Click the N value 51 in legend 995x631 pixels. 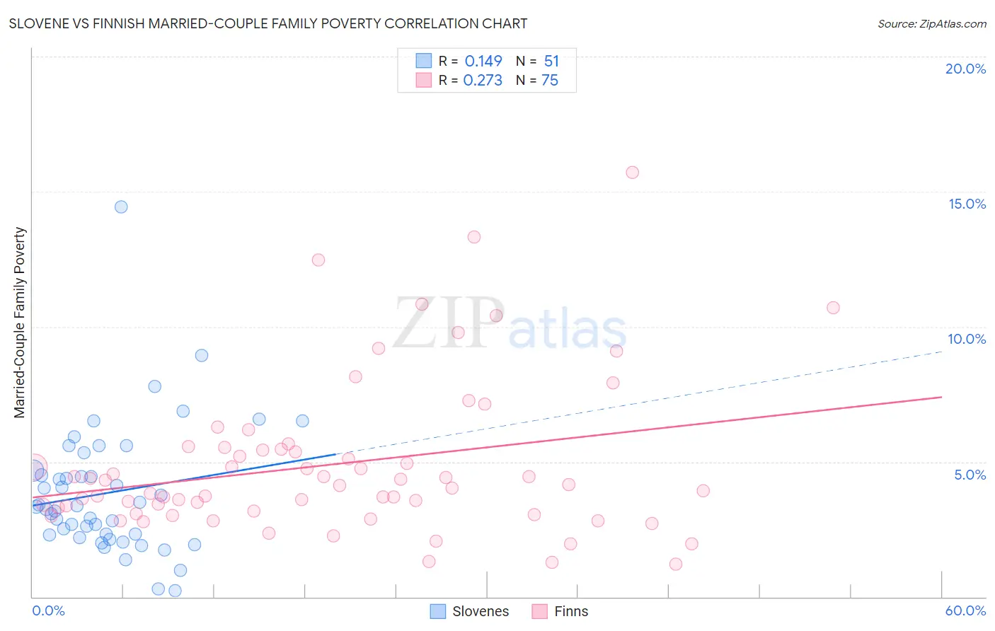(551, 61)
